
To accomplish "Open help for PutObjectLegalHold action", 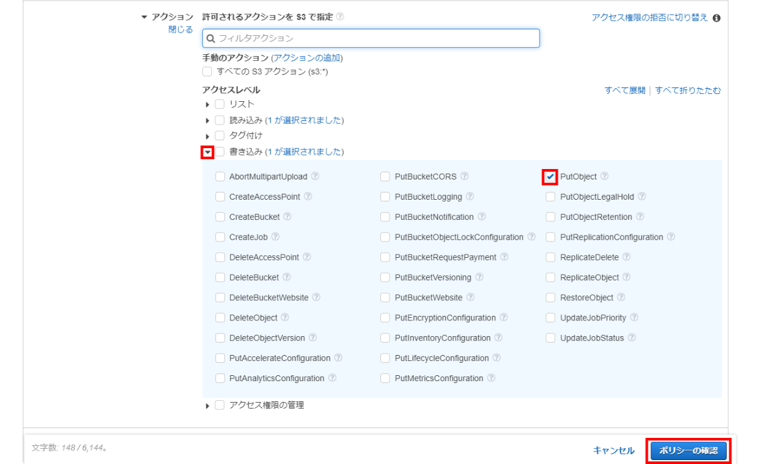I will click(x=642, y=196).
